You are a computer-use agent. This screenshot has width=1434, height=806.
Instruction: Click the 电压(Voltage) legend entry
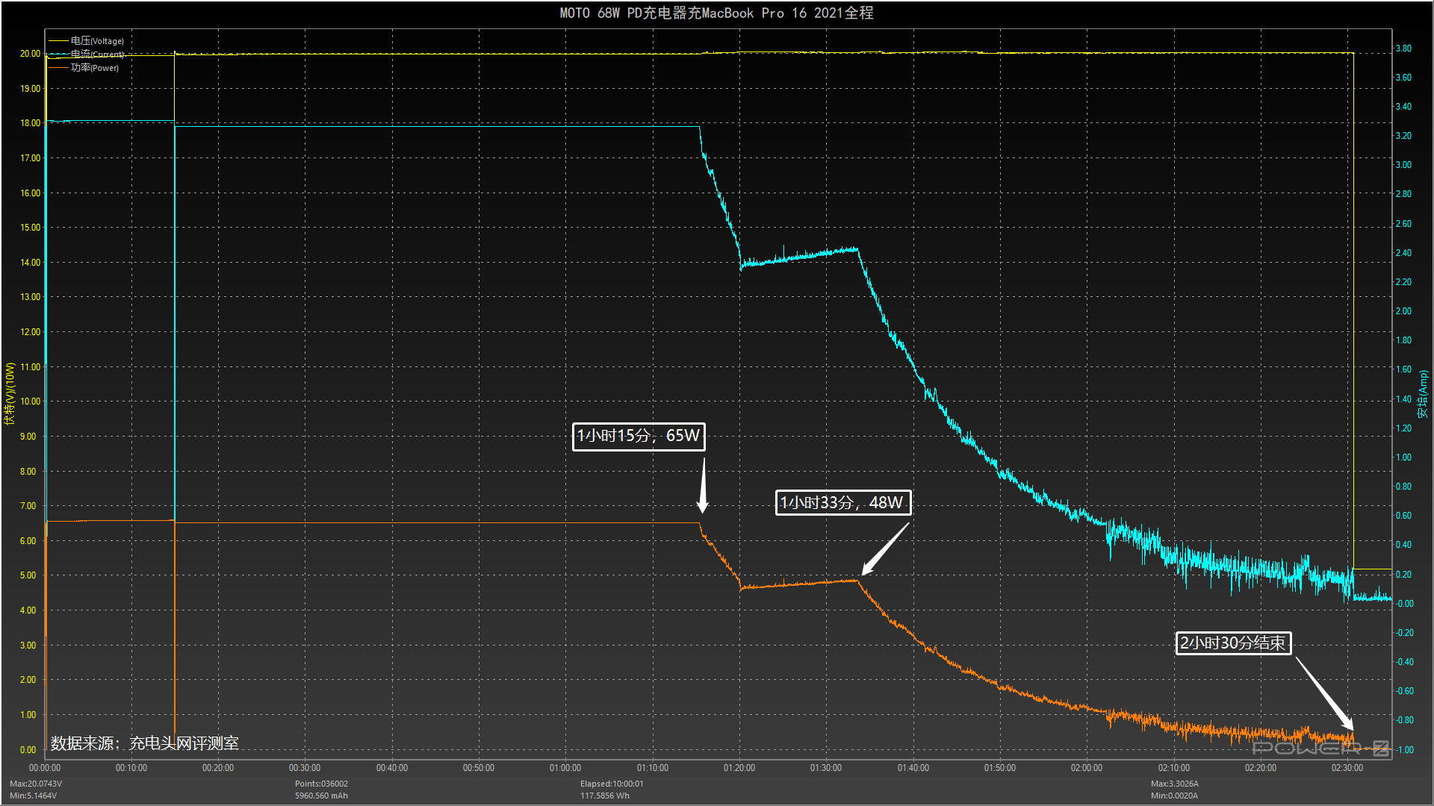(x=86, y=41)
